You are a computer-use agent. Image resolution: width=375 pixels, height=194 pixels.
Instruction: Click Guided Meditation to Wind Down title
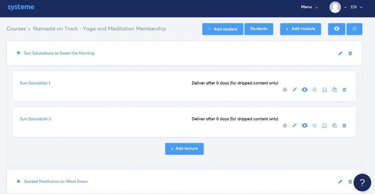coord(56,182)
